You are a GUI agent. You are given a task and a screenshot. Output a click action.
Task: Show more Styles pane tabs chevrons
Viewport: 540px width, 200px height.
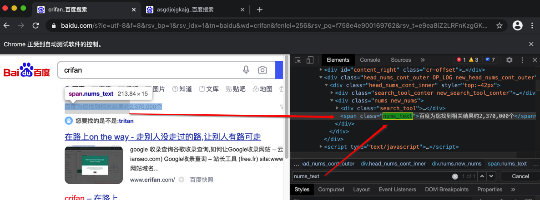tap(513, 190)
